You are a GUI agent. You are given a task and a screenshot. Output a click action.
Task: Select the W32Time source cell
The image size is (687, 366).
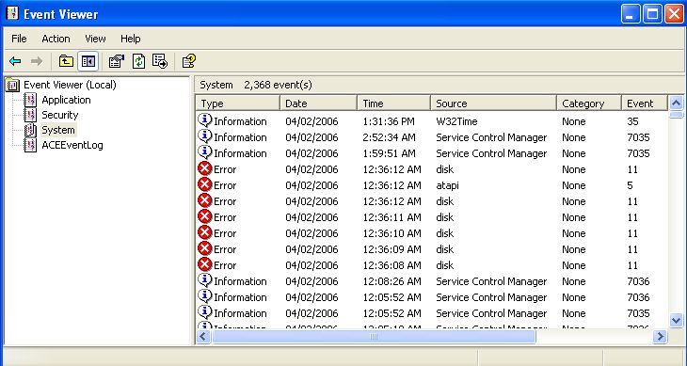(x=456, y=121)
